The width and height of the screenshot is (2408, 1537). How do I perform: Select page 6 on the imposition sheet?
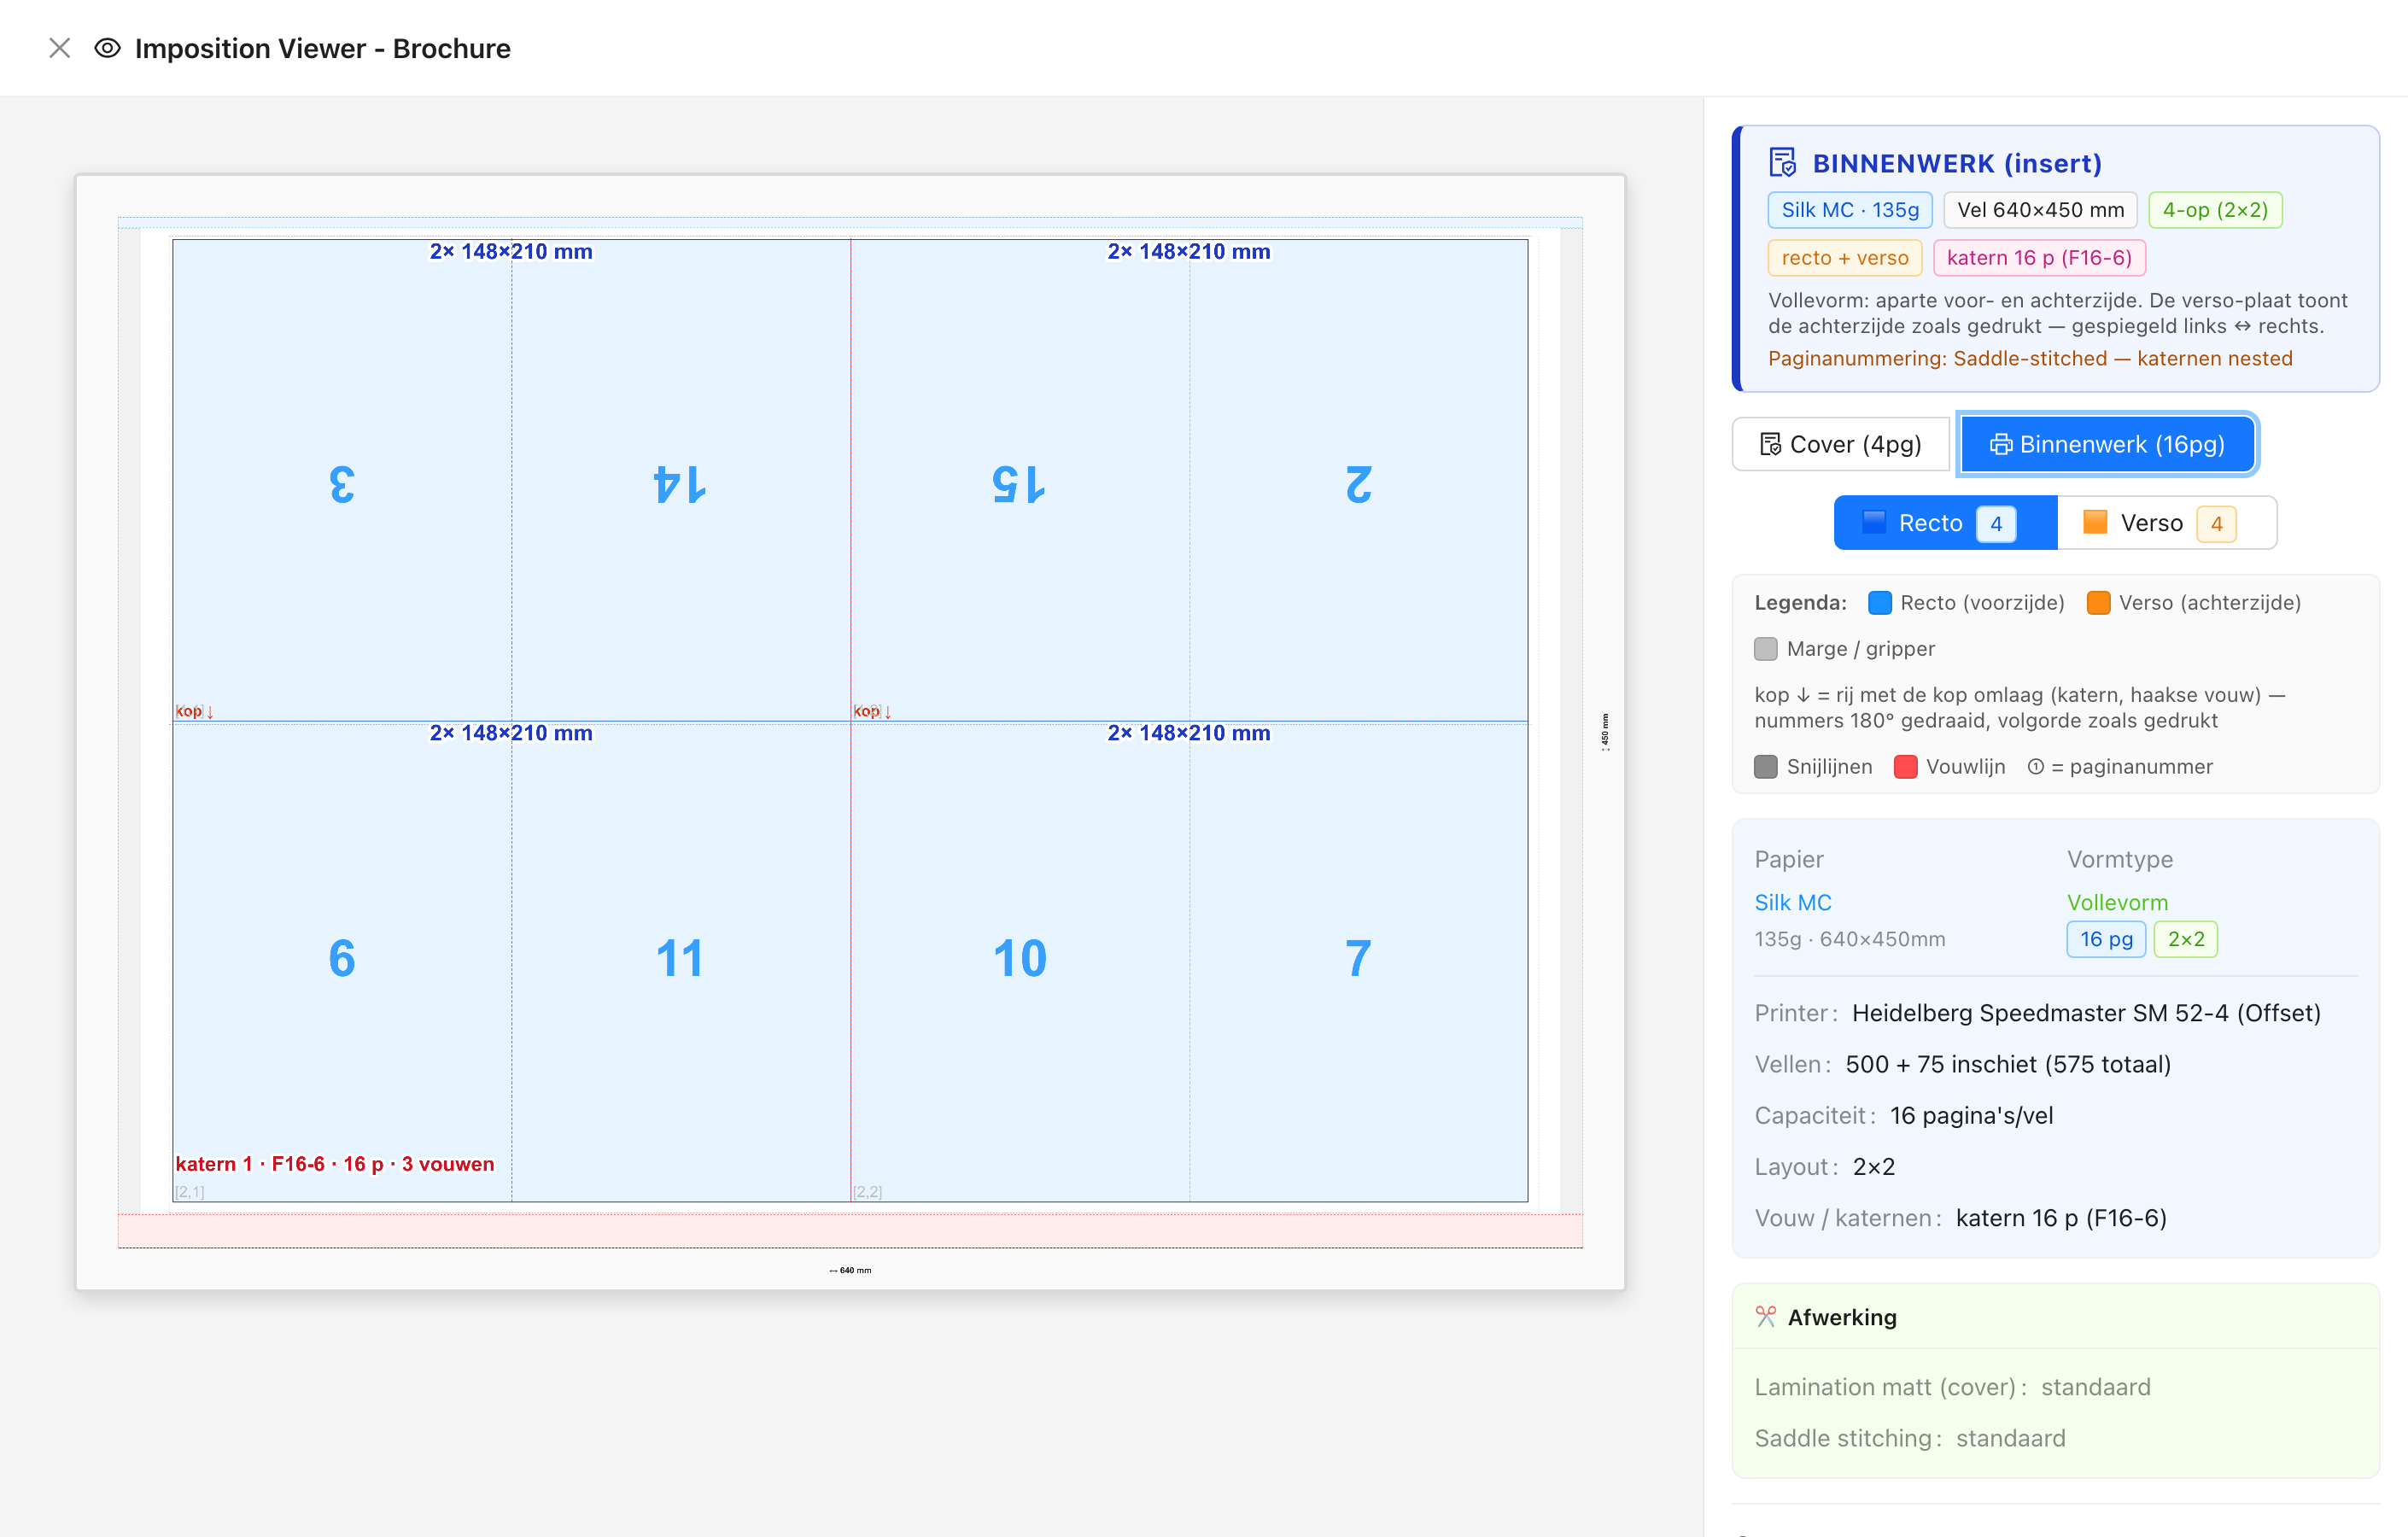[x=342, y=958]
